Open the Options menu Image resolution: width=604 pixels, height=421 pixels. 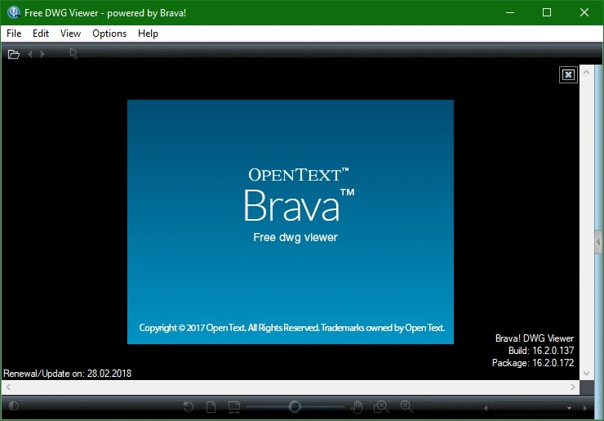(x=109, y=34)
